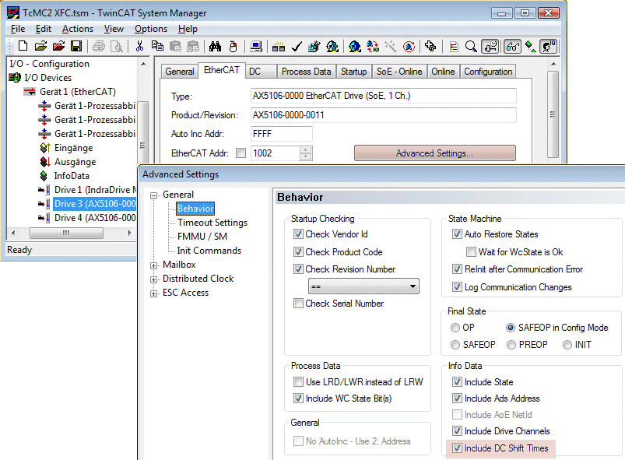Uncheck Include DC Shift Times

[457, 448]
